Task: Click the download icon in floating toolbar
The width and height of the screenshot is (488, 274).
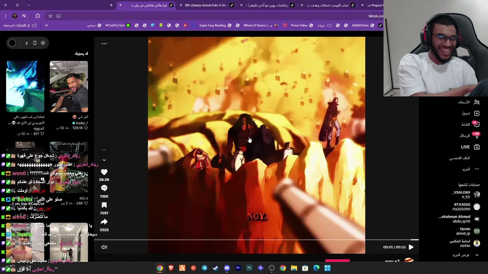Action: 27,43
